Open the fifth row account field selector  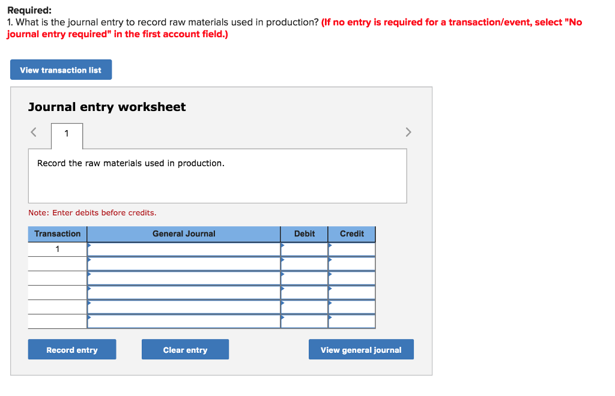coord(183,307)
